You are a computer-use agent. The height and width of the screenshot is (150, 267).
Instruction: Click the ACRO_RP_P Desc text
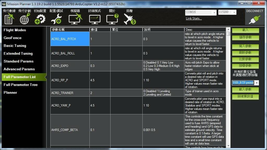pyautogui.click(x=205, y=80)
